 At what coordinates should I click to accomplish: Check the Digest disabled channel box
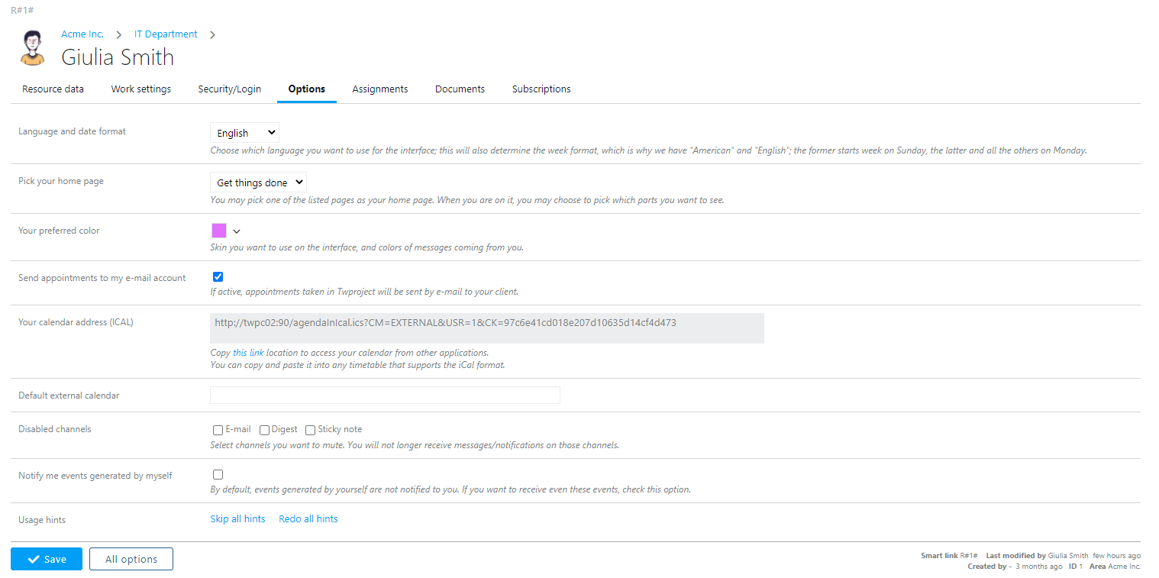coord(264,431)
